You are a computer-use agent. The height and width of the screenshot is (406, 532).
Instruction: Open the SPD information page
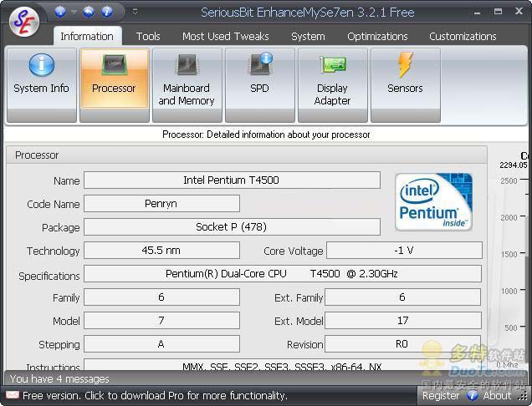(x=259, y=84)
